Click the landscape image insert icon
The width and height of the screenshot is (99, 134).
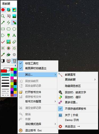click(14, 16)
